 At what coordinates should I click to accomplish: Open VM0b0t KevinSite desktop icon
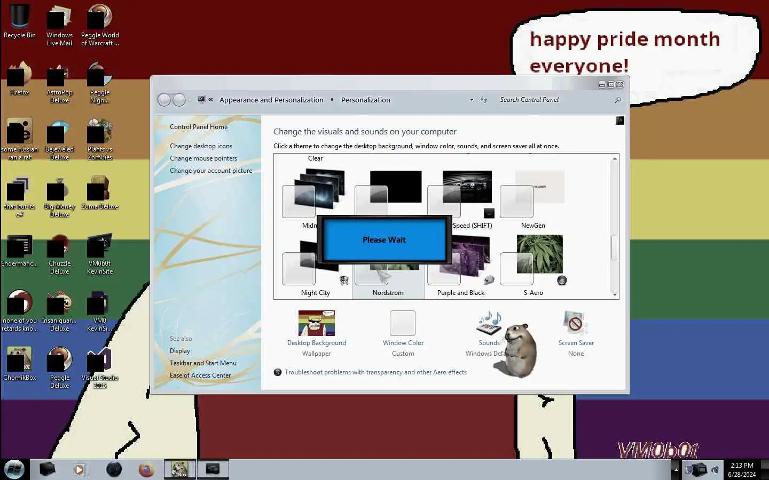point(100,253)
